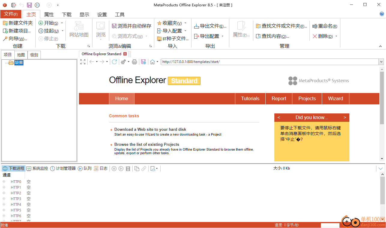Switch to 地图 panel tab

click(21, 55)
